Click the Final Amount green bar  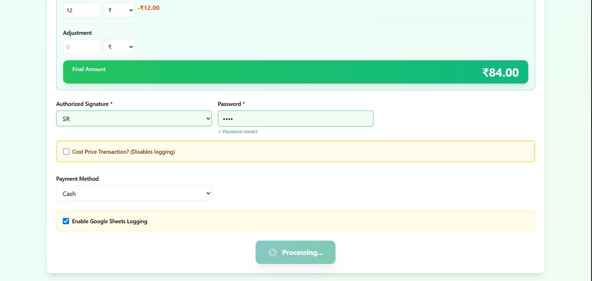[x=296, y=72]
